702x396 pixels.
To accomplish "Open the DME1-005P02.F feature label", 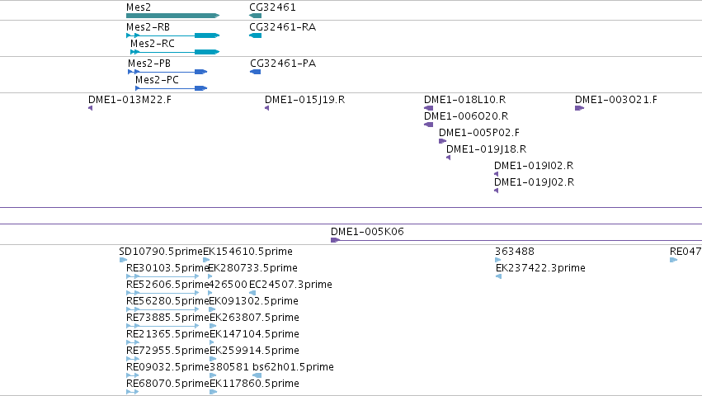I will pos(479,133).
